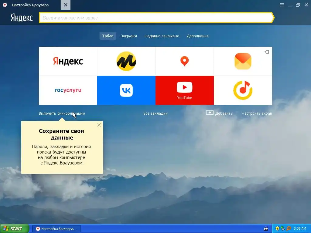Switch to the Табло tab

108,36
